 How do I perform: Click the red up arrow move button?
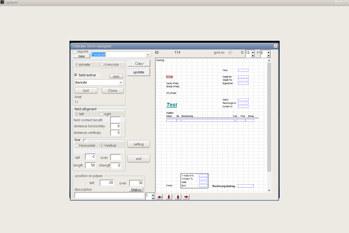[178, 197]
